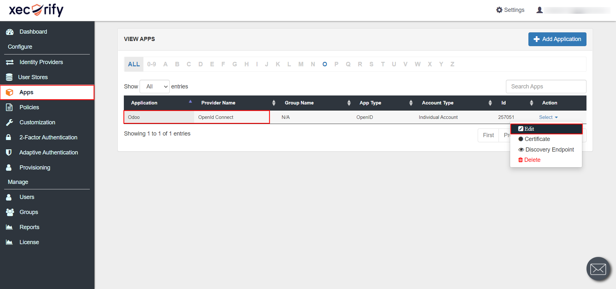
Task: Click the User Stores database icon
Action: (x=9, y=77)
